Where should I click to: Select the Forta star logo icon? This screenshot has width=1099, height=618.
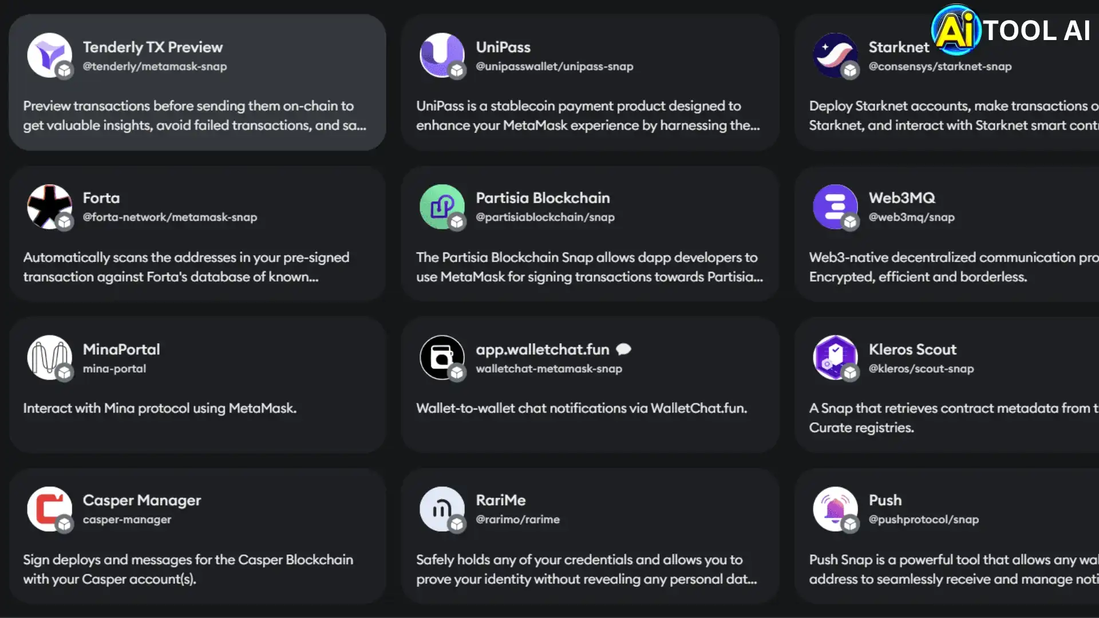[x=49, y=207]
